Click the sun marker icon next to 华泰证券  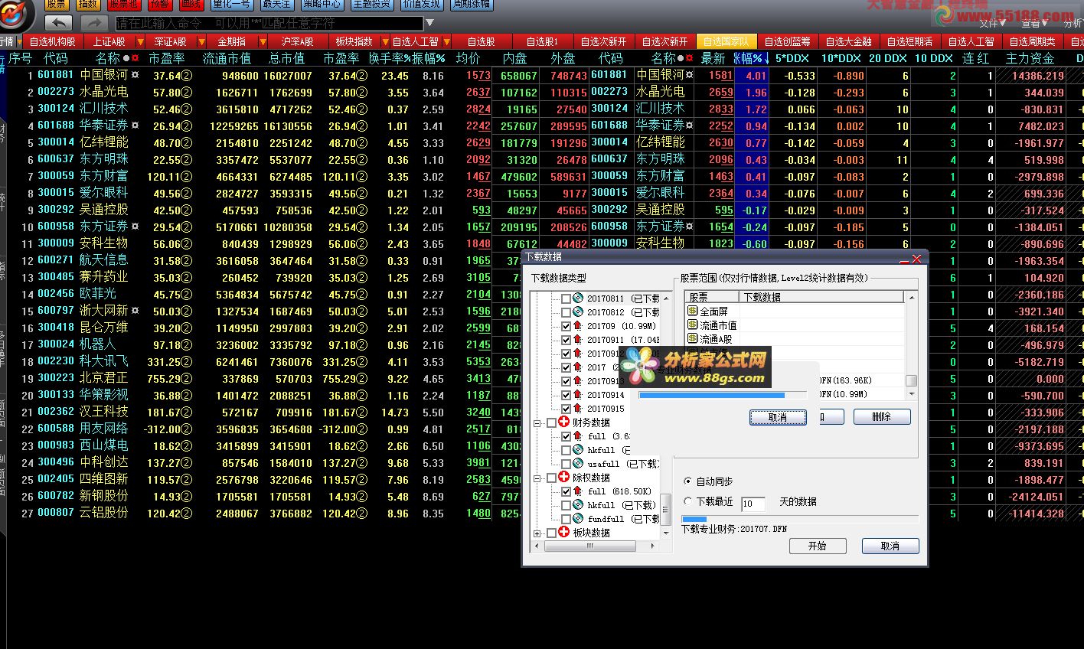135,126
